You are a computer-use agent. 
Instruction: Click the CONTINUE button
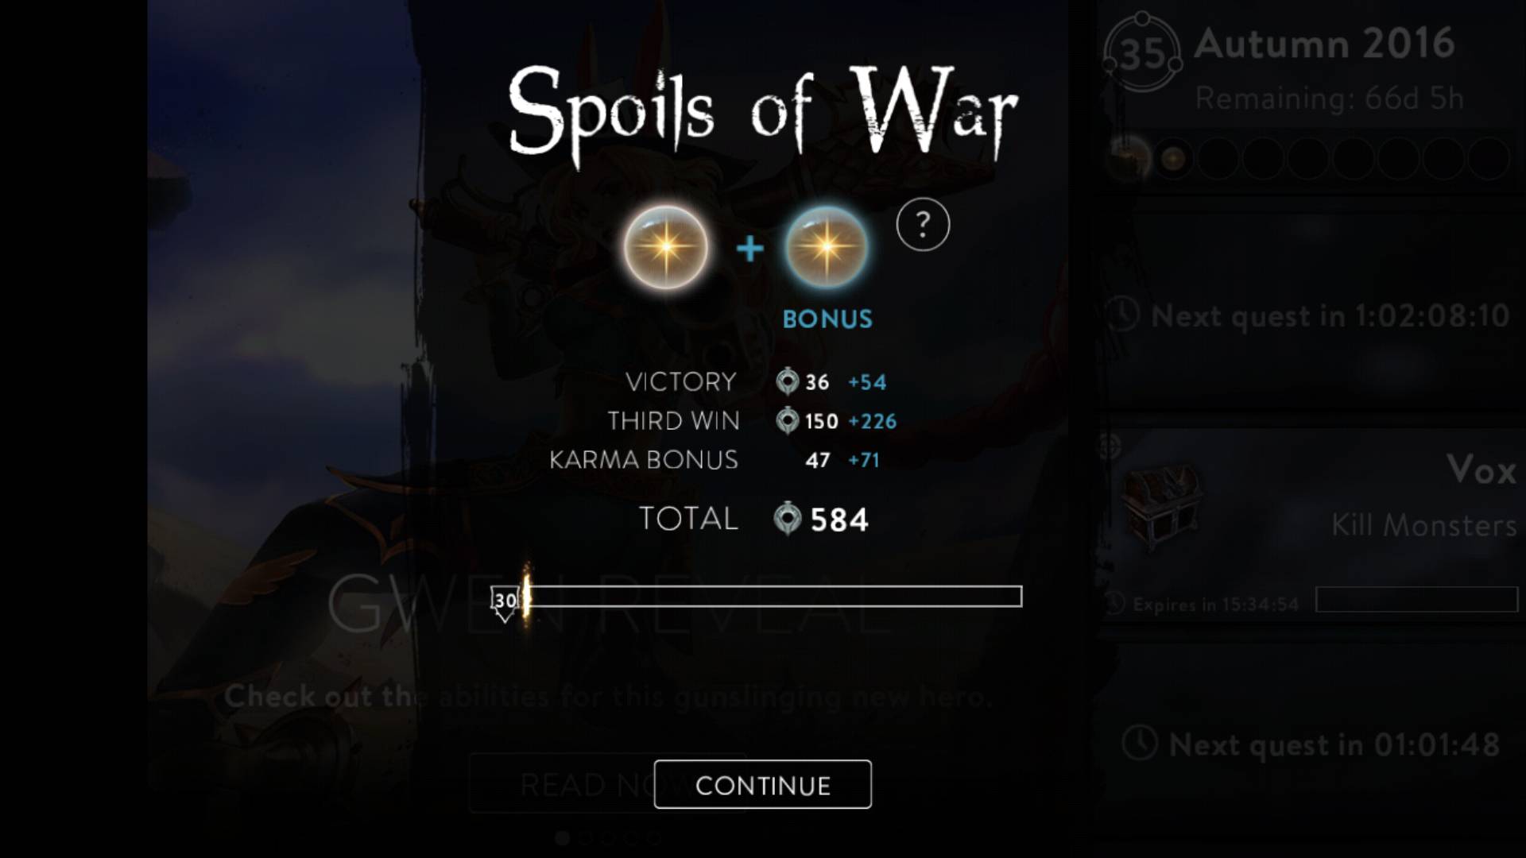762,785
